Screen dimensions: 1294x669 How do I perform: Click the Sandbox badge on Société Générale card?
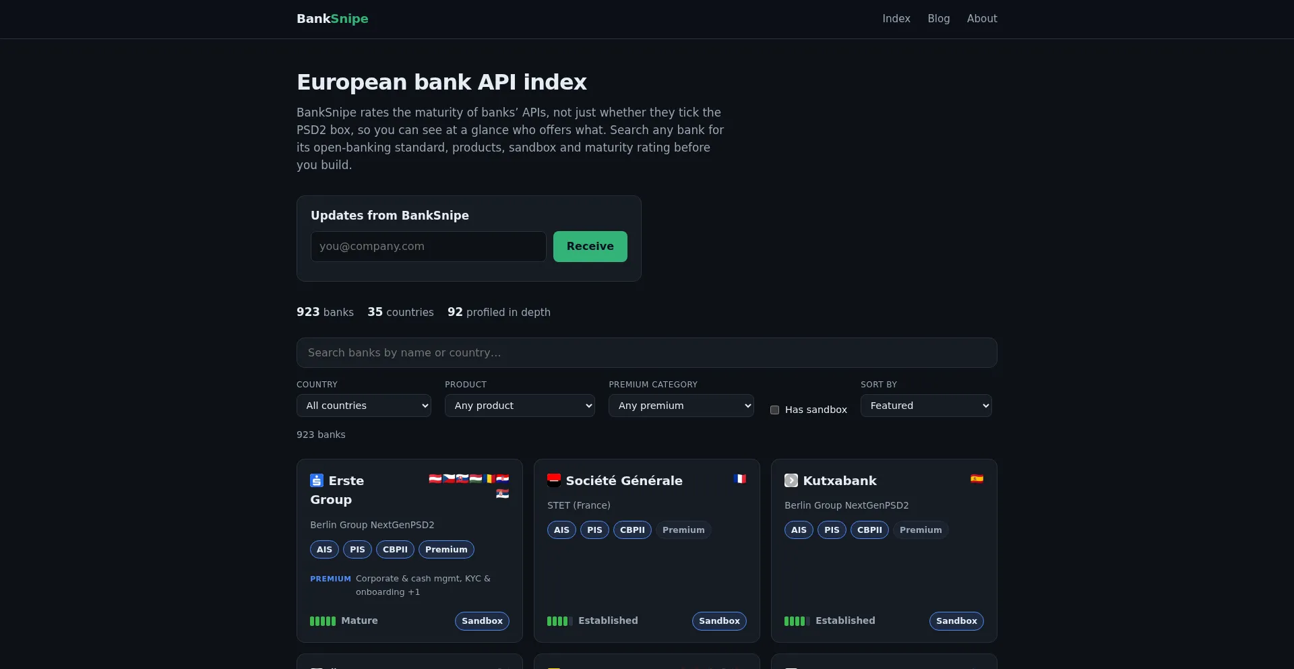[719, 621]
